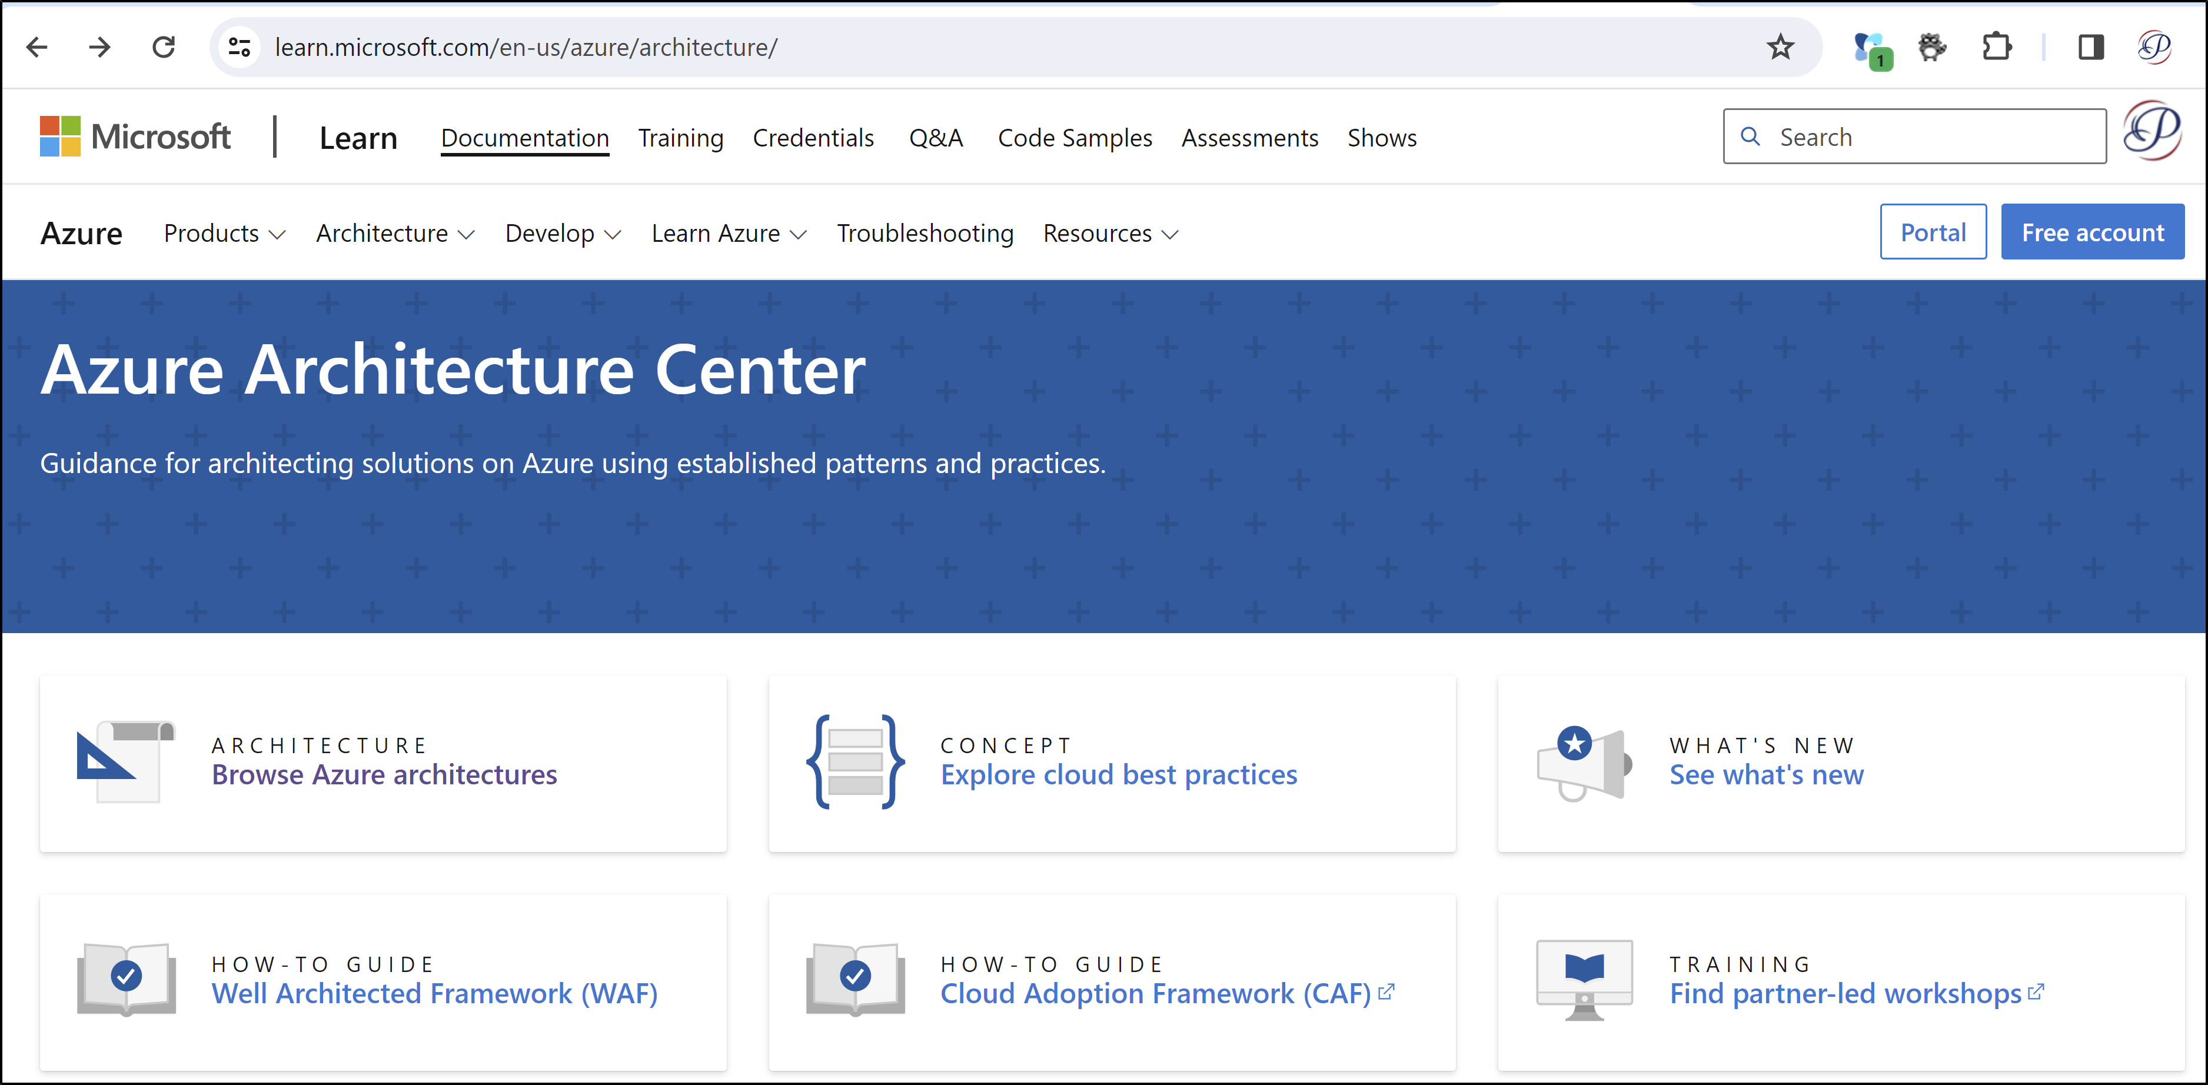Screen dimensions: 2208x1085
Task: View site information icon in address bar
Action: click(x=239, y=47)
